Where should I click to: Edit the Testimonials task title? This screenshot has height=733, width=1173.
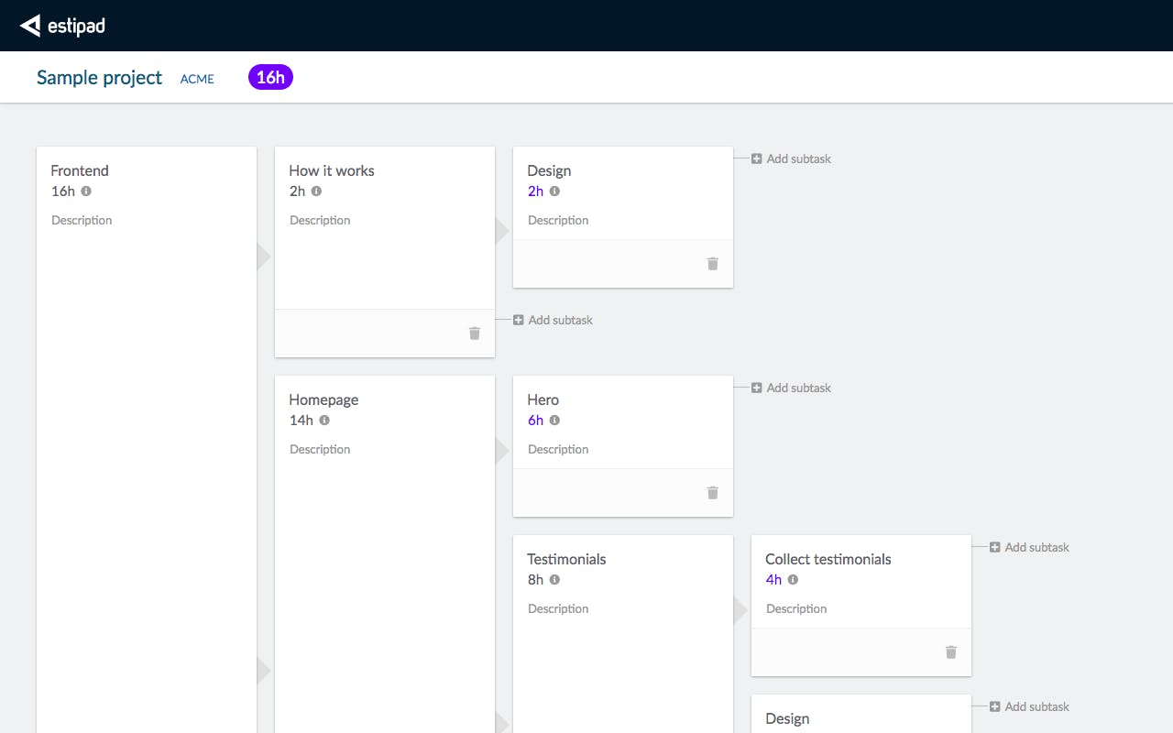(566, 559)
